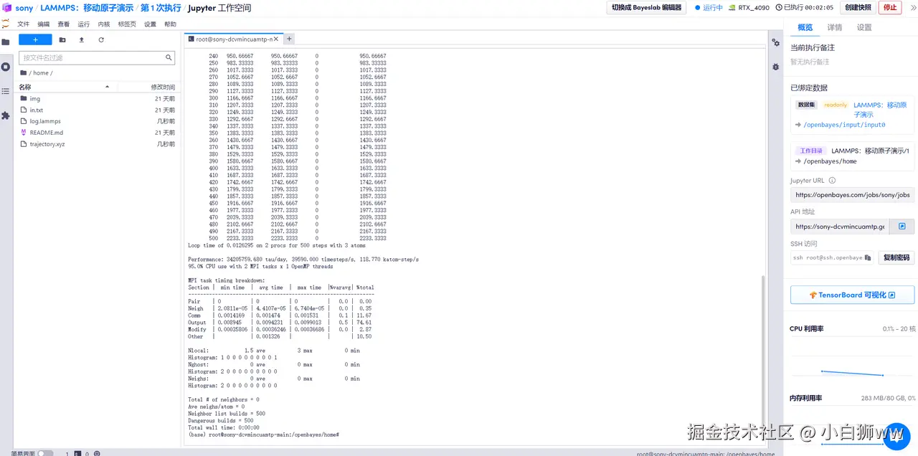Click the blue new launcher plus button

(35, 39)
